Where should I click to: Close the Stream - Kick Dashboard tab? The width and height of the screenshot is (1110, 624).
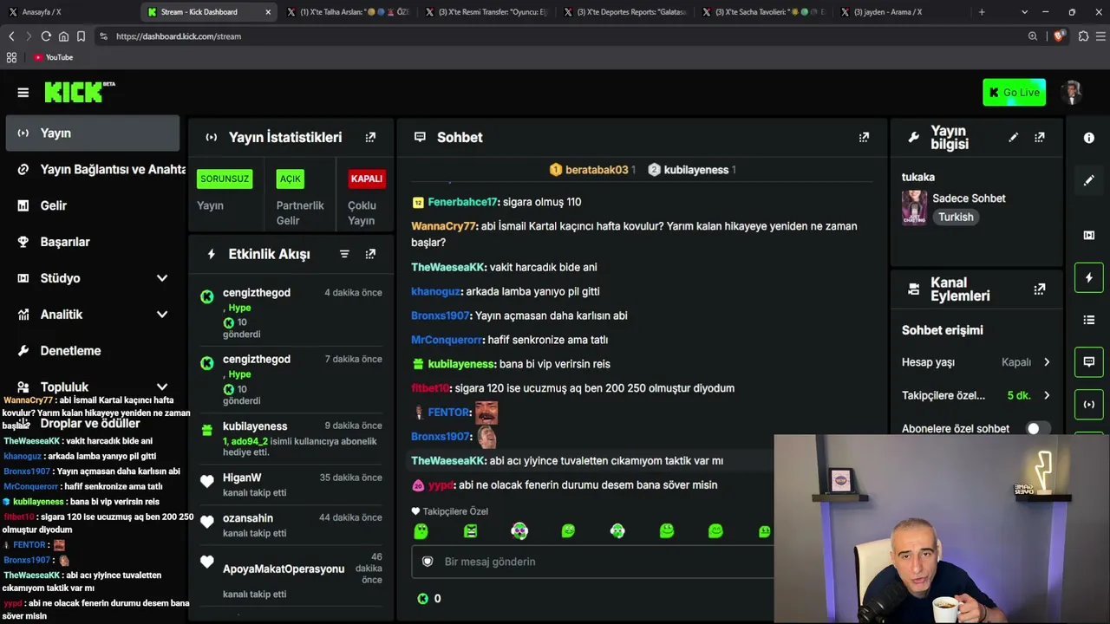click(268, 12)
